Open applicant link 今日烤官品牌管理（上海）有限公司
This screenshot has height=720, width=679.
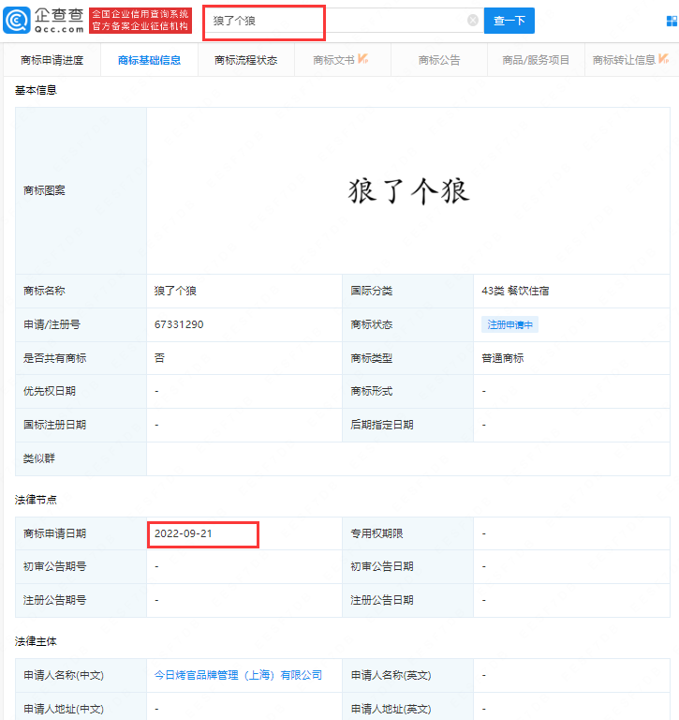[238, 675]
